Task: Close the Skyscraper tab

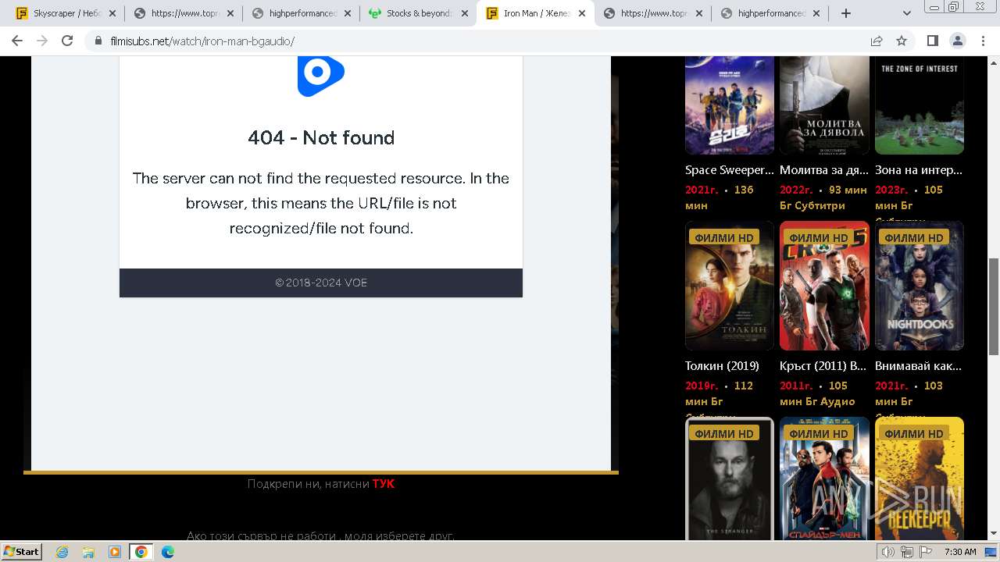Action: (112, 13)
